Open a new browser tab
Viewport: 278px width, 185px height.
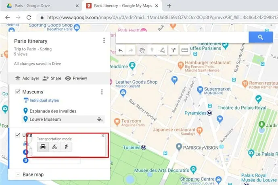[x=169, y=6]
